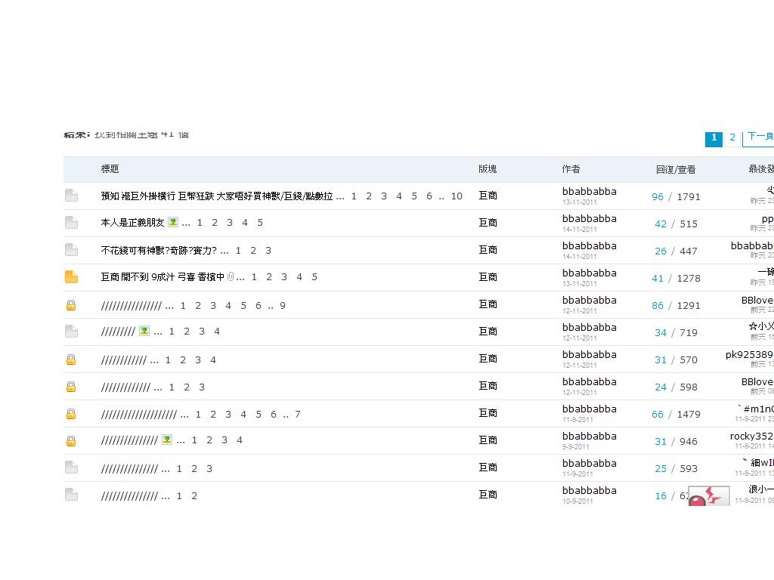Click the red mascot image at bottom right

(709, 496)
